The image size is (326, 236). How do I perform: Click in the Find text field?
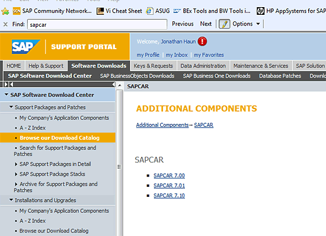[x=97, y=24]
